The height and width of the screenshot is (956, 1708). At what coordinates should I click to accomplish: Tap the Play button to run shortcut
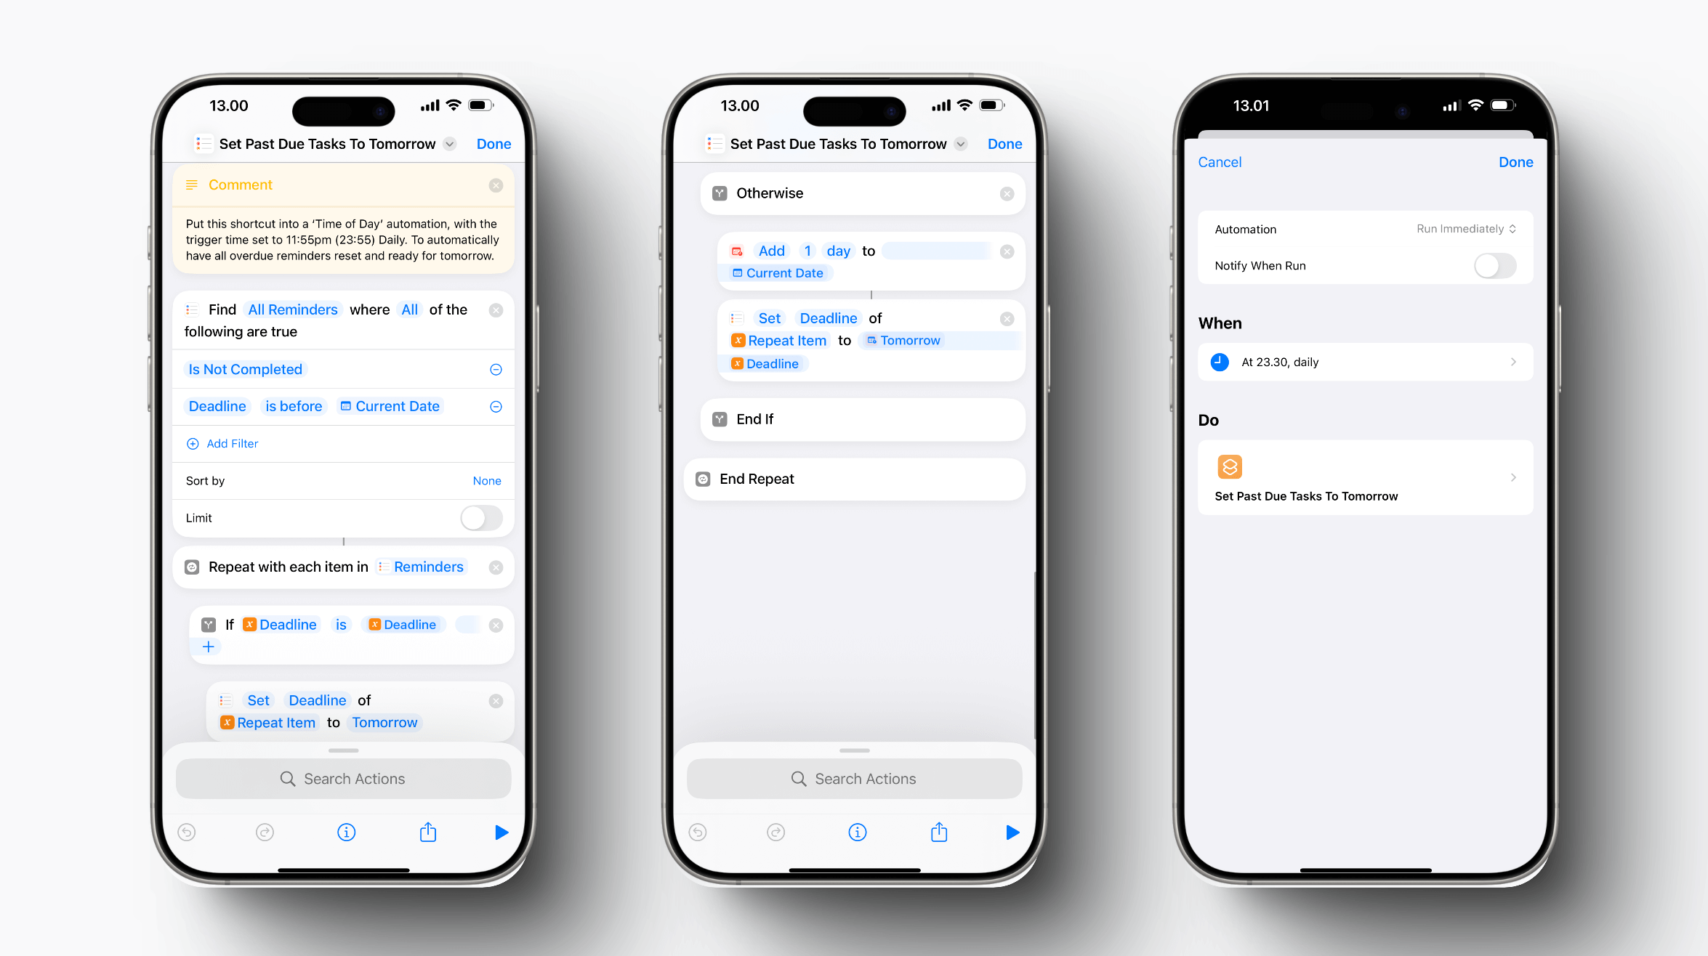click(501, 833)
